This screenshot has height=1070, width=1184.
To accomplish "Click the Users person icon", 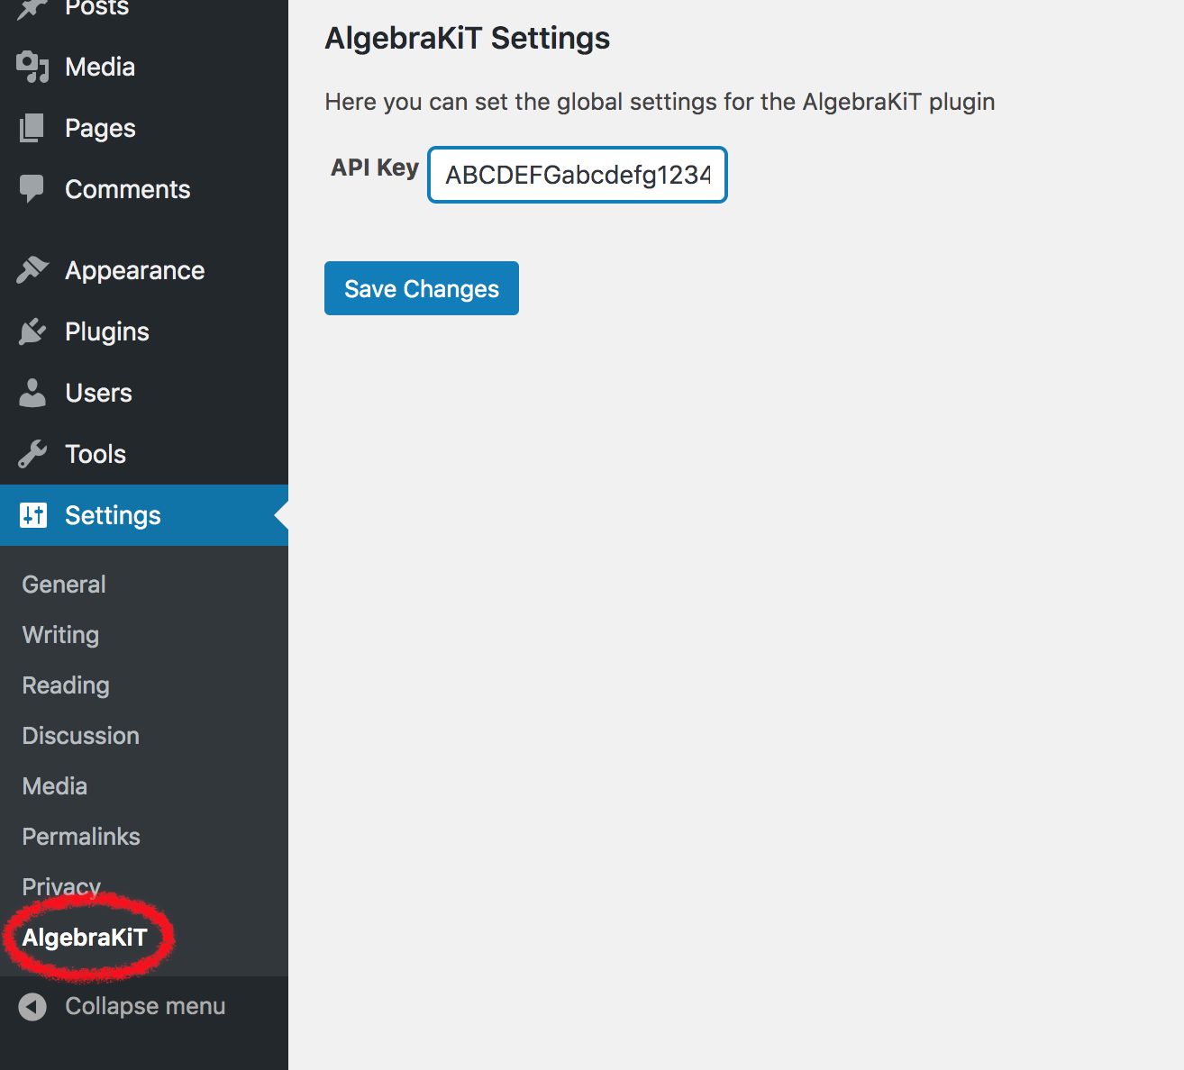I will coord(32,392).
